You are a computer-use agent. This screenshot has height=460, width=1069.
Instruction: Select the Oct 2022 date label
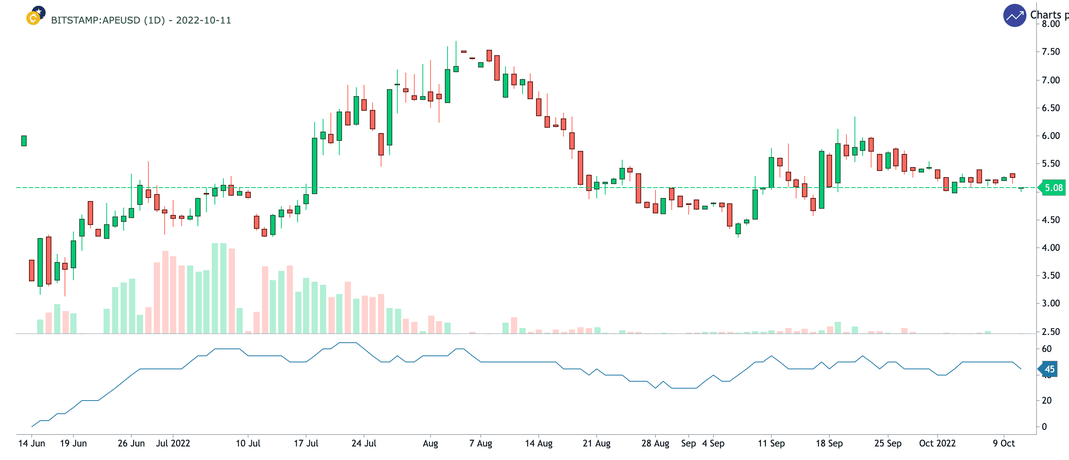click(x=937, y=443)
